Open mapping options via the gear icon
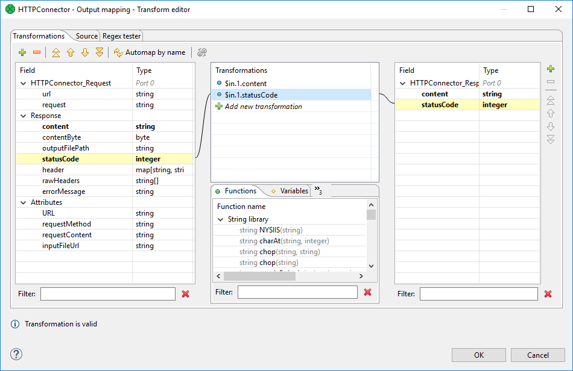This screenshot has width=573, height=371. pos(201,52)
